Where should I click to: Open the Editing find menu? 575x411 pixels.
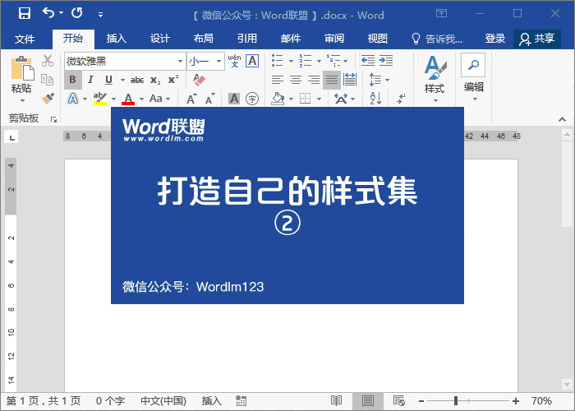(473, 77)
